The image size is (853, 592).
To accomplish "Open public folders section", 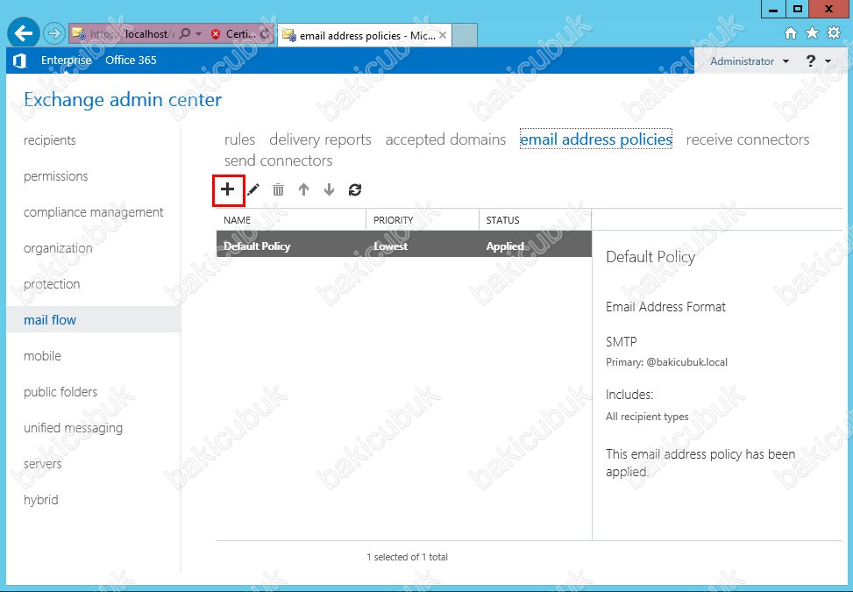I will (x=60, y=392).
